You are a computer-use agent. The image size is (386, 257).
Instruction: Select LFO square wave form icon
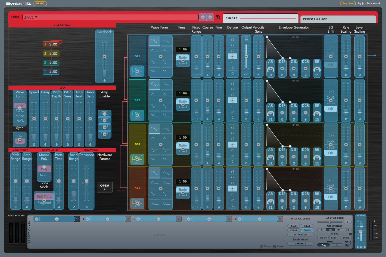click(20, 111)
